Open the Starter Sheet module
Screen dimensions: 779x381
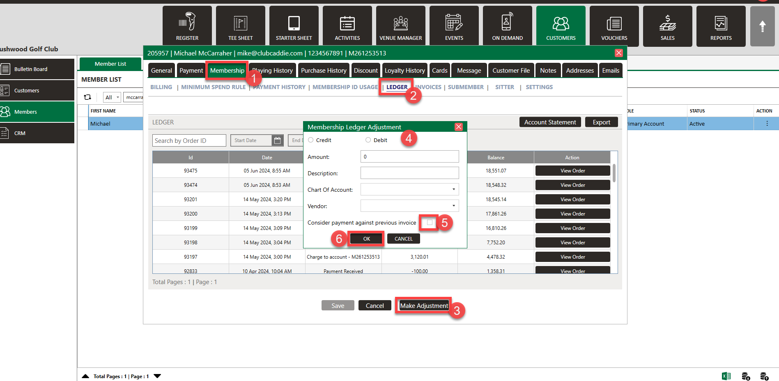(x=294, y=26)
